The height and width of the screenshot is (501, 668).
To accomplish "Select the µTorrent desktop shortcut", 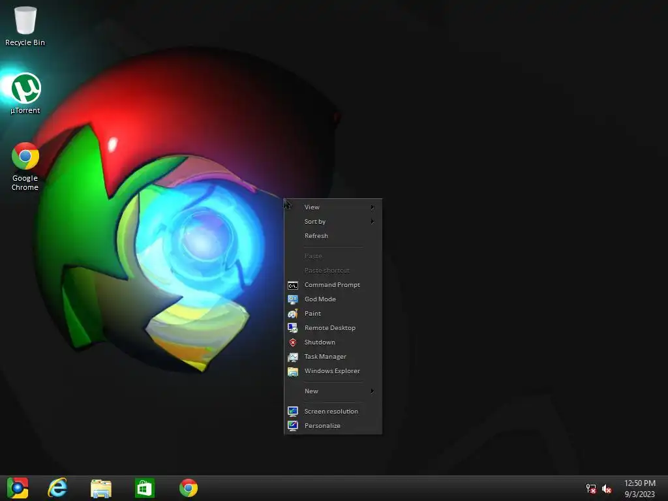I will point(25,93).
